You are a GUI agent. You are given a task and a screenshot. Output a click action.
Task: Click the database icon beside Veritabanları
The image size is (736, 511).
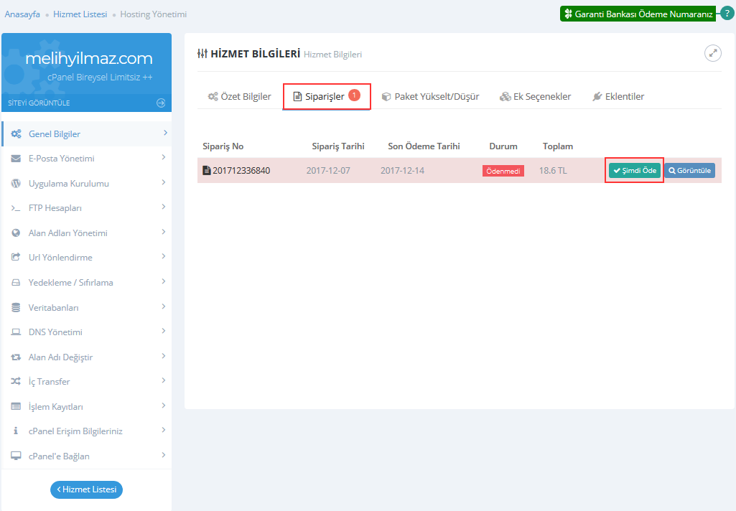click(x=16, y=308)
